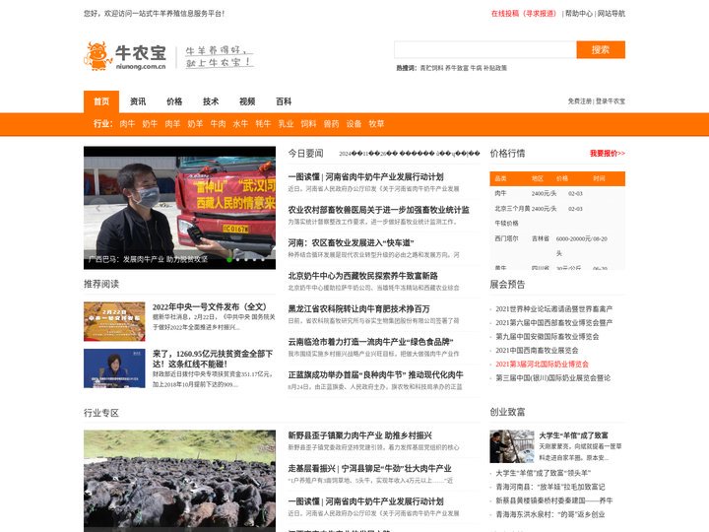The width and height of the screenshot is (709, 532).
Task: Select the 牧草 industry category
Action: click(376, 123)
